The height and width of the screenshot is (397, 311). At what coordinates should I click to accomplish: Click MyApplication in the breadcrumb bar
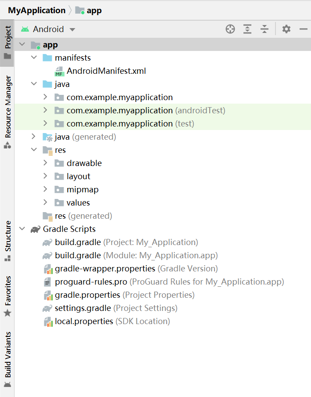pos(37,11)
